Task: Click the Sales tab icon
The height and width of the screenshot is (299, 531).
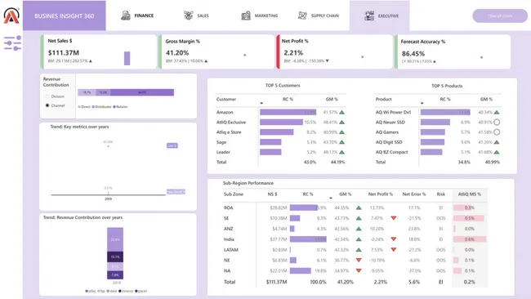Action: 188,16
